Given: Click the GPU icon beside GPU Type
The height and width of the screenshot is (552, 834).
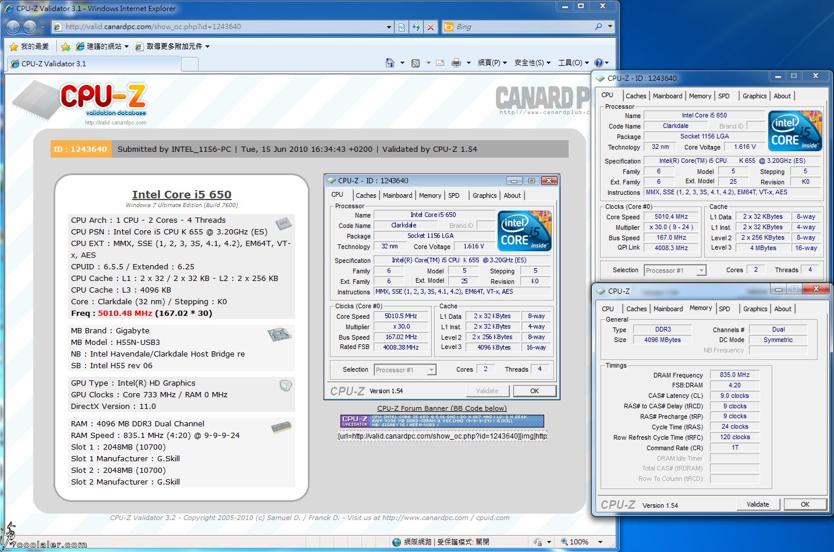Looking at the screenshot, I should point(285,385).
